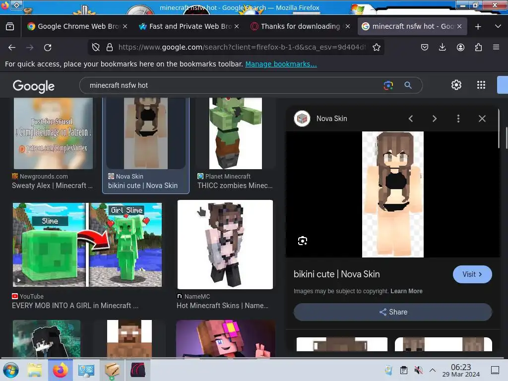Image resolution: width=508 pixels, height=381 pixels.
Task: Open file explorer from taskbar
Action: coord(35,370)
